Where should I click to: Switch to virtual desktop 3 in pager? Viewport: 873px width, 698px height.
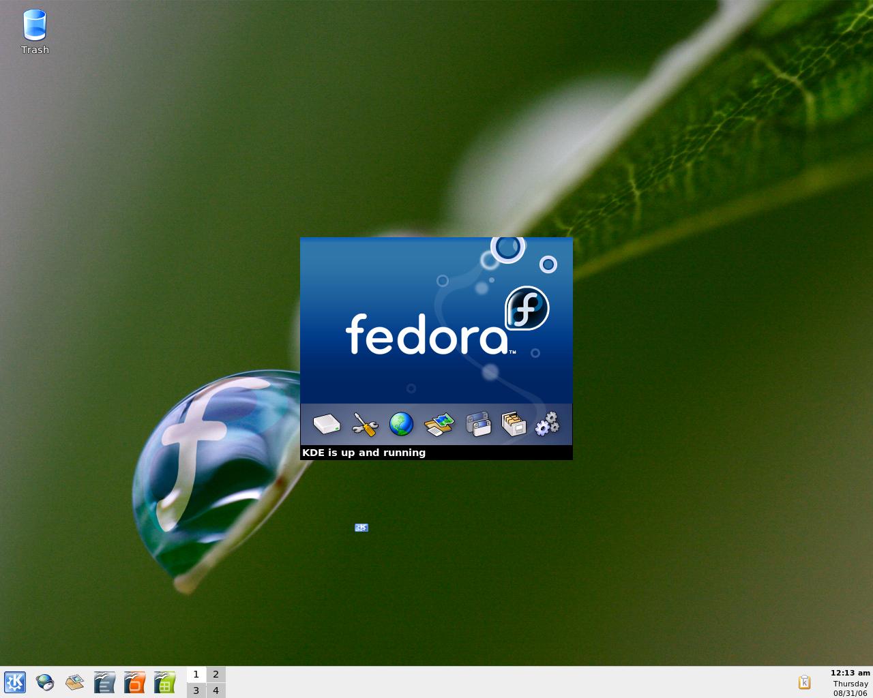(x=196, y=691)
